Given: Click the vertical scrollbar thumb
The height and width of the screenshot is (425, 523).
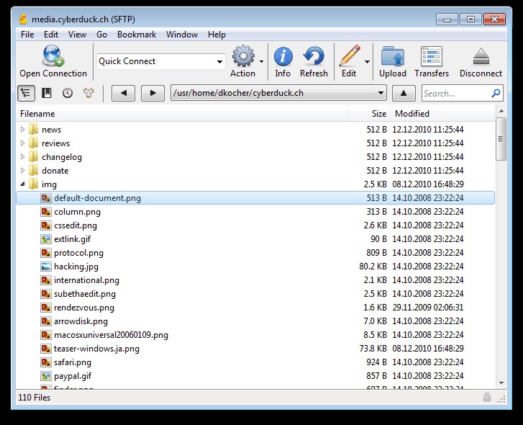Looking at the screenshot, I should click(501, 139).
